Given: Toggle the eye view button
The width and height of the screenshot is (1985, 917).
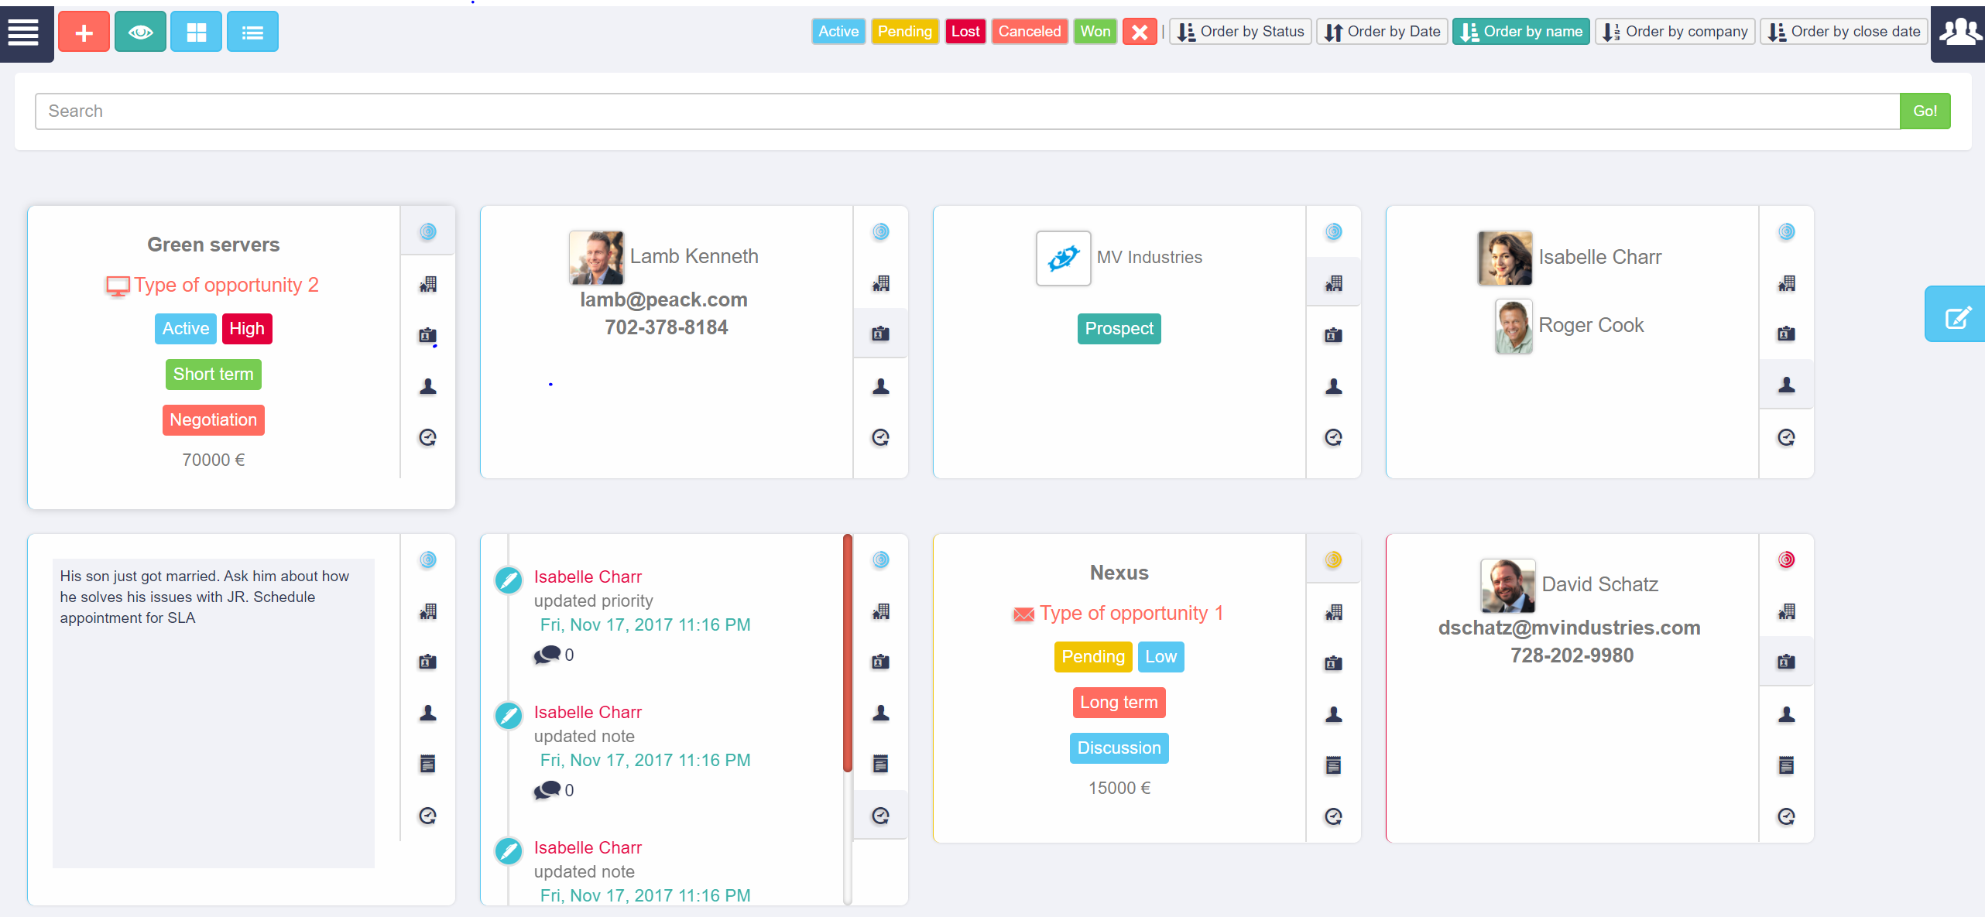Looking at the screenshot, I should [140, 33].
